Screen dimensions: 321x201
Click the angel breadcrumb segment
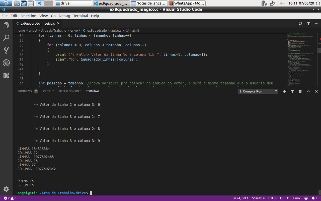33,30
